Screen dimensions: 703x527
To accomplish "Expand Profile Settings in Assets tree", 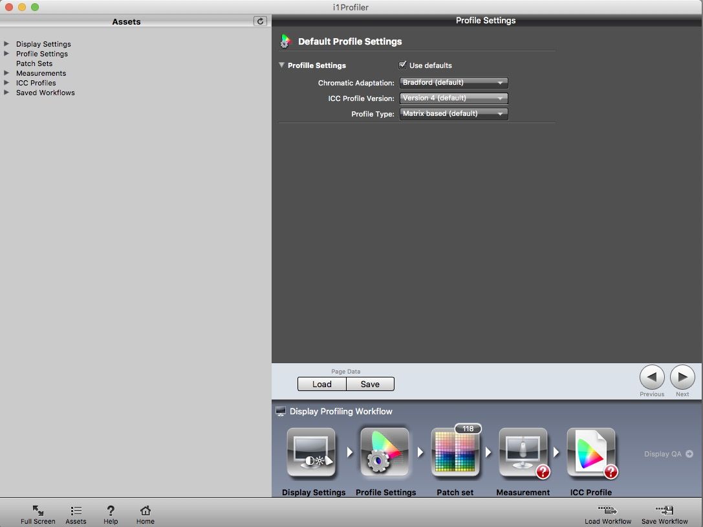I will pos(6,54).
